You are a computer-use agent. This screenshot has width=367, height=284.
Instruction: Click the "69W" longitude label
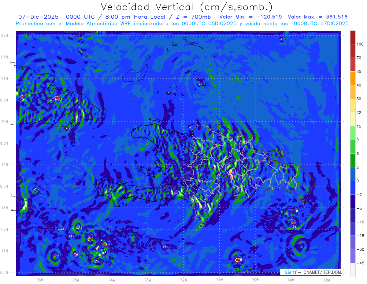pos(291,280)
